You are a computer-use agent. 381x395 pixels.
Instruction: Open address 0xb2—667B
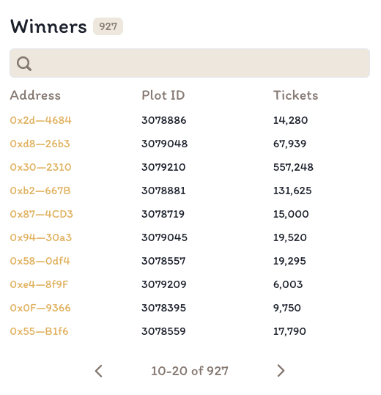click(x=40, y=191)
